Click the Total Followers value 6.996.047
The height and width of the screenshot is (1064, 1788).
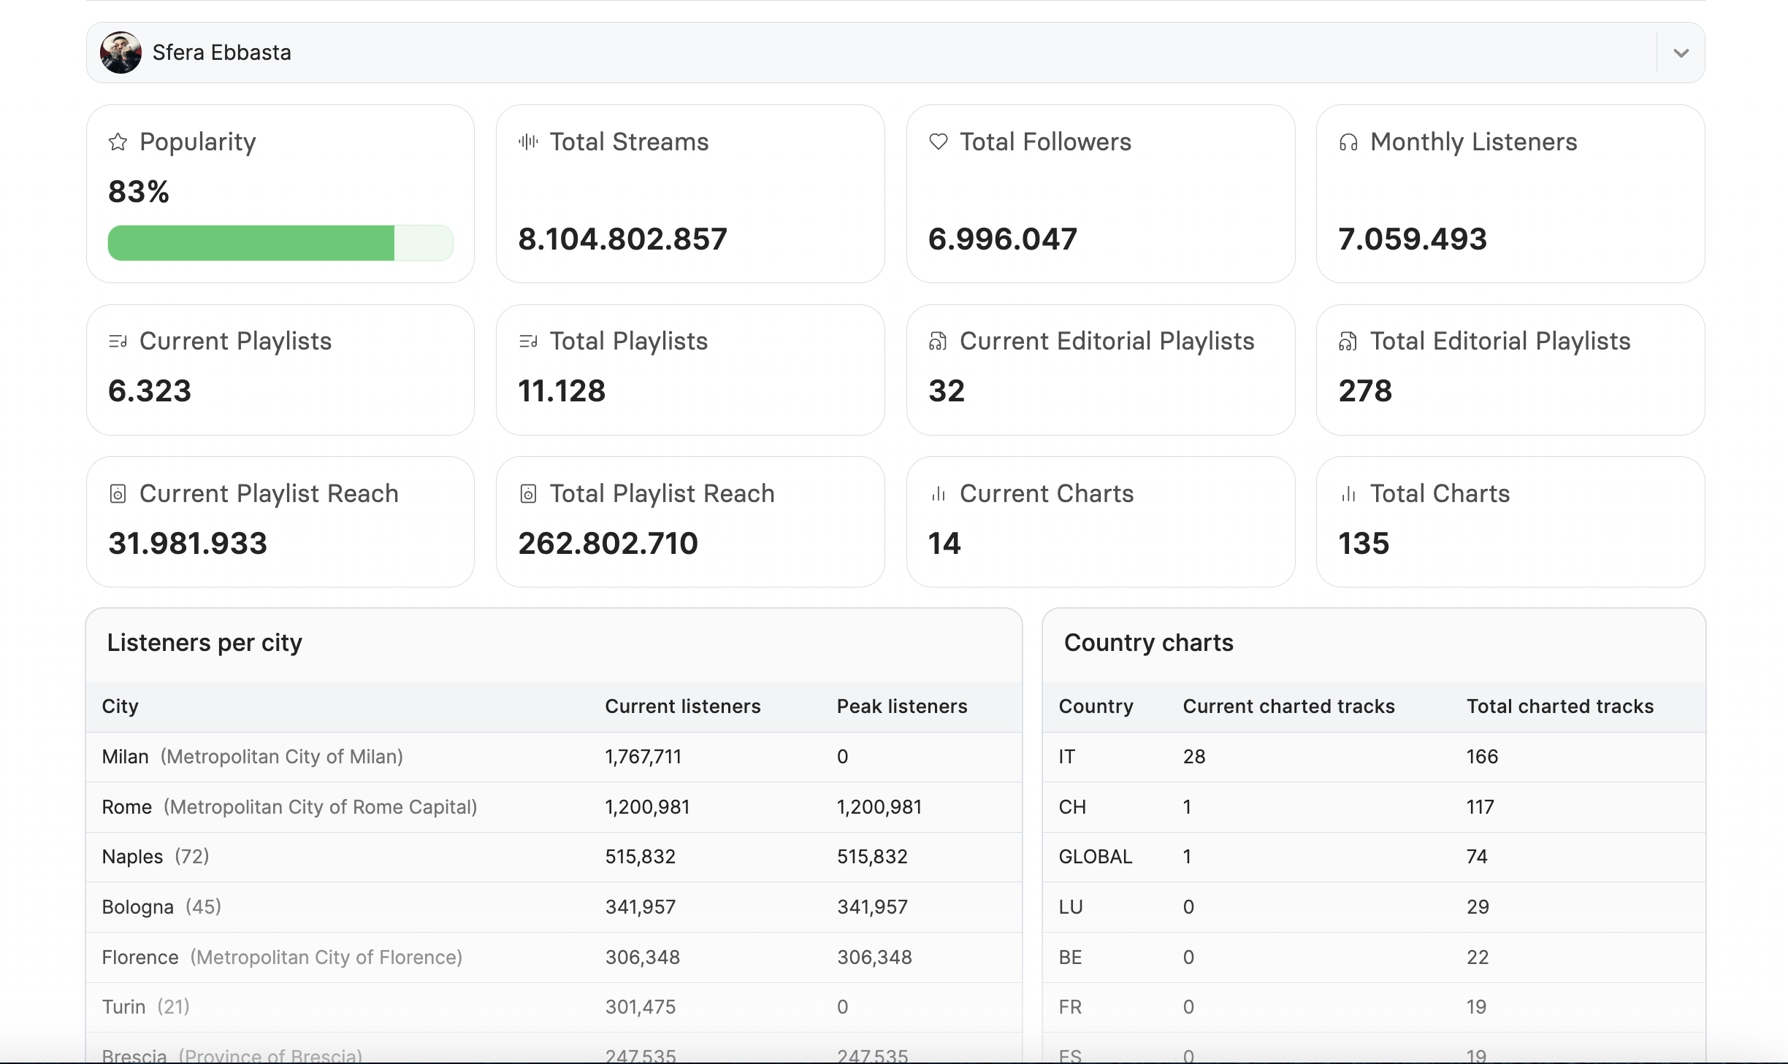(1002, 239)
